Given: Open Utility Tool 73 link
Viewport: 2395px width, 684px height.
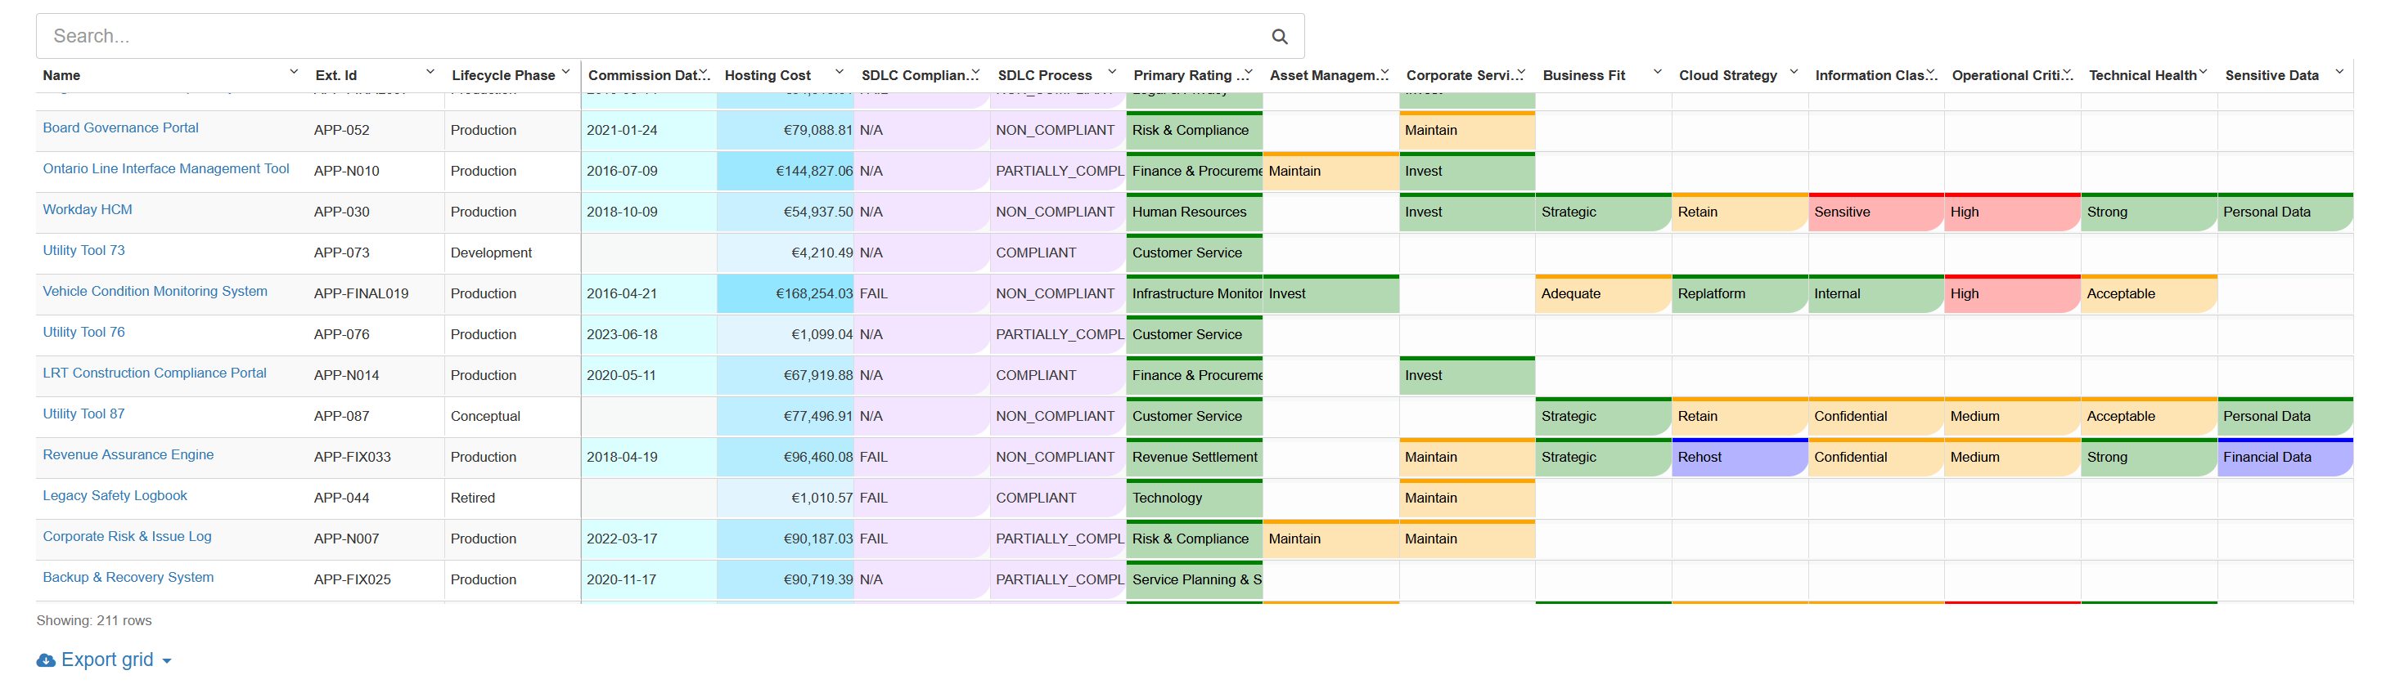Looking at the screenshot, I should click(x=83, y=251).
